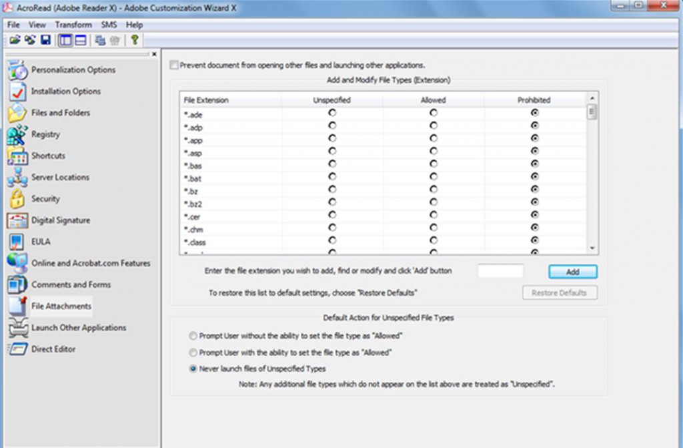Set *.adp to Allowed
The image size is (683, 448).
click(x=434, y=126)
